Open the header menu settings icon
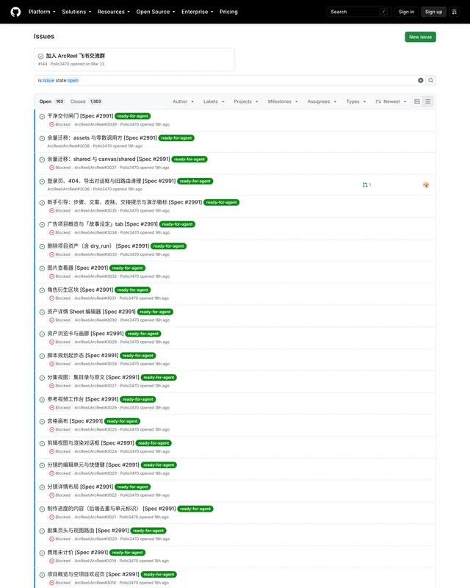 [455, 12]
